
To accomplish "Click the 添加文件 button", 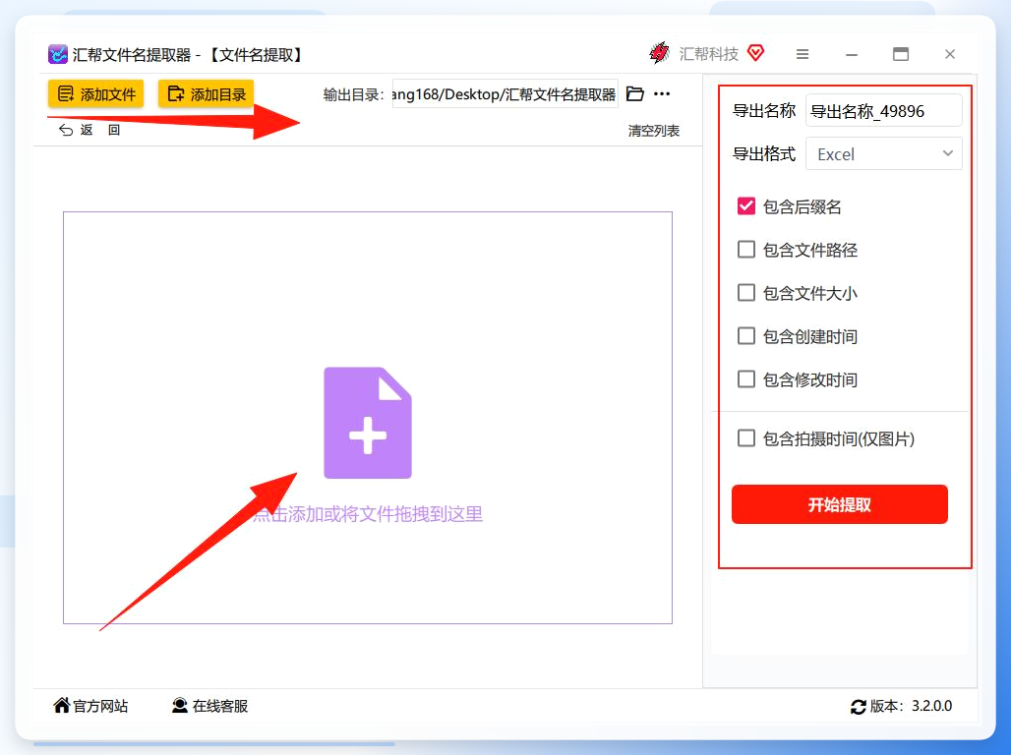I will 95,94.
